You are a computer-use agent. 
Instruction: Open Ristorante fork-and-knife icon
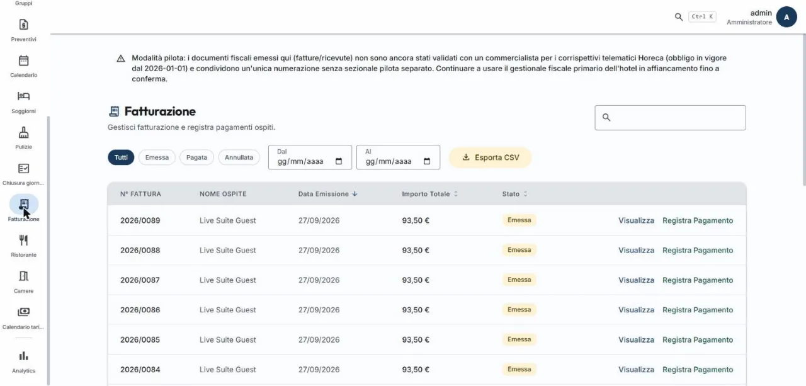coord(23,240)
